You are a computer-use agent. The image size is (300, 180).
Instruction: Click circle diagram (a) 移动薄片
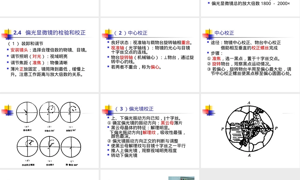click(x=27, y=112)
